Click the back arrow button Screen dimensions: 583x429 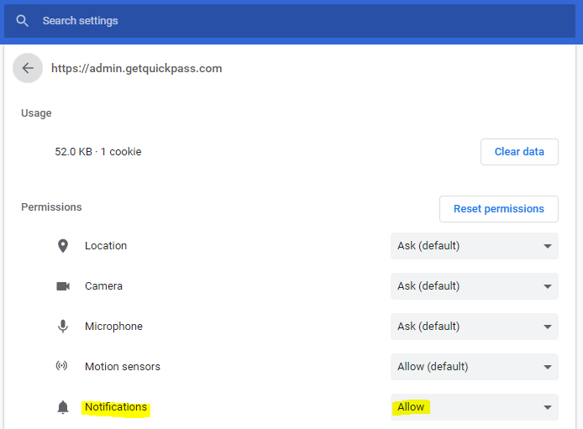click(x=28, y=68)
